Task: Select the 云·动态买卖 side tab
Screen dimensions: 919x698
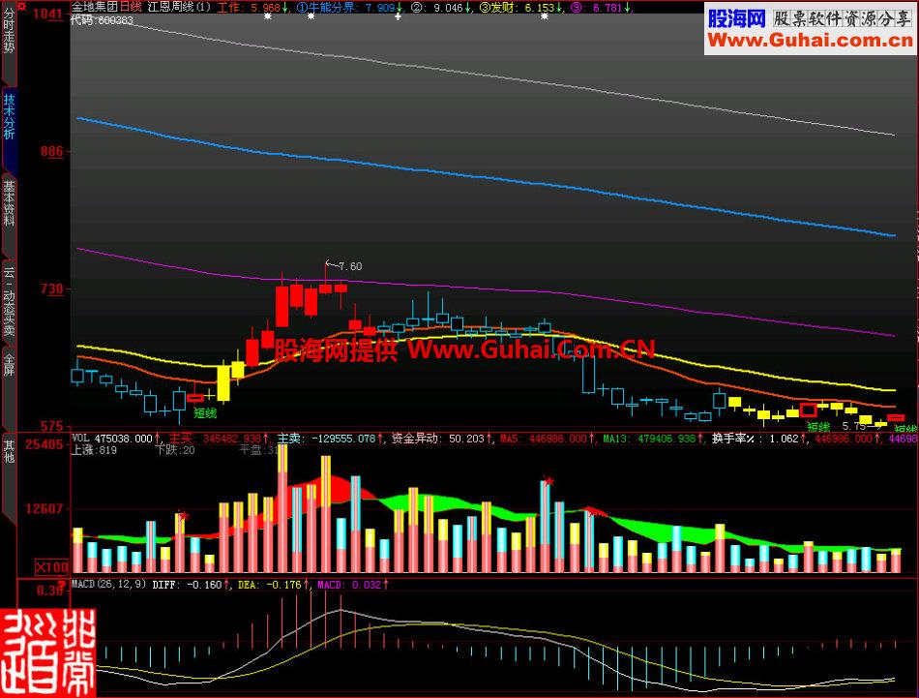Action: coord(9,301)
